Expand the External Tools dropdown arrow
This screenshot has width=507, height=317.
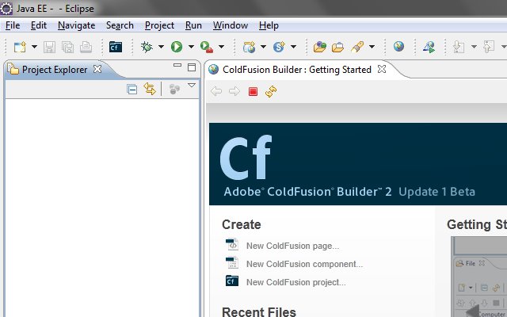click(221, 47)
